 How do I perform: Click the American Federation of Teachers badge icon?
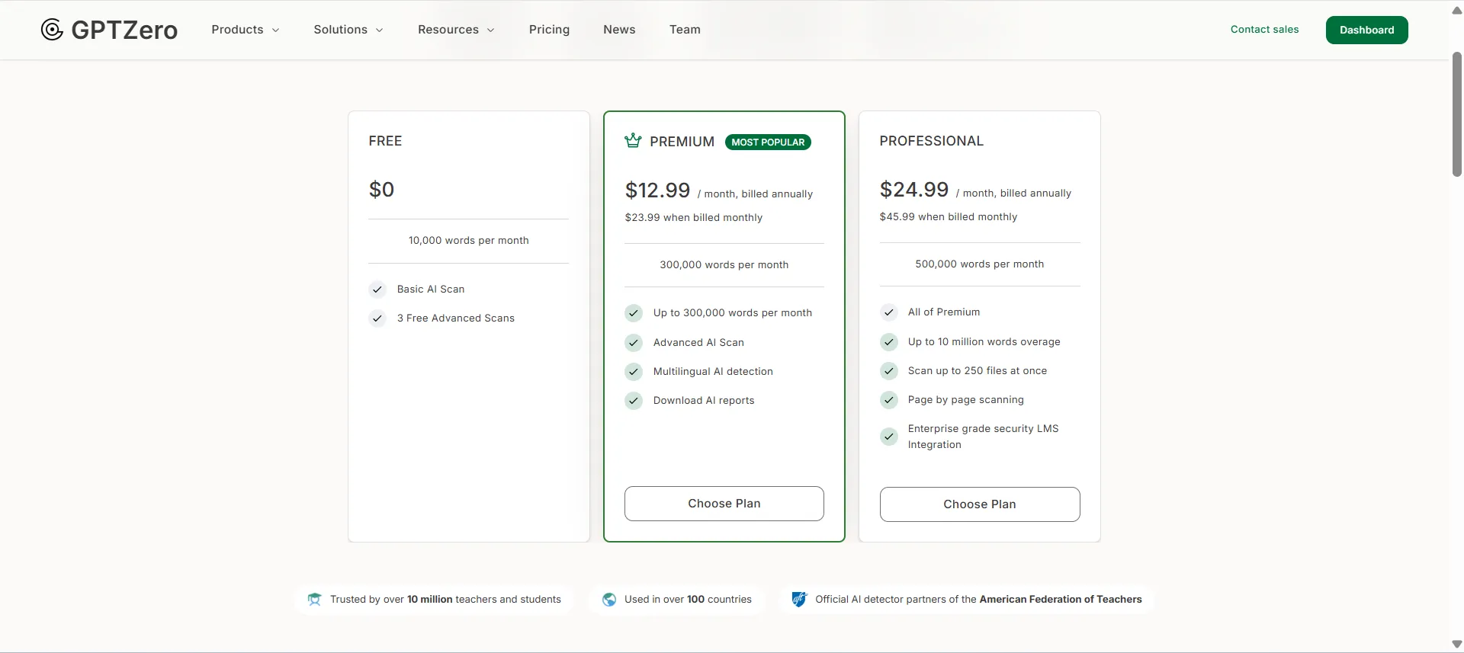coord(799,600)
